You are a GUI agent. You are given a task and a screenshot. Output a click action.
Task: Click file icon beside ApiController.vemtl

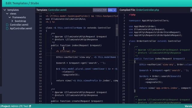click(x=7, y=28)
